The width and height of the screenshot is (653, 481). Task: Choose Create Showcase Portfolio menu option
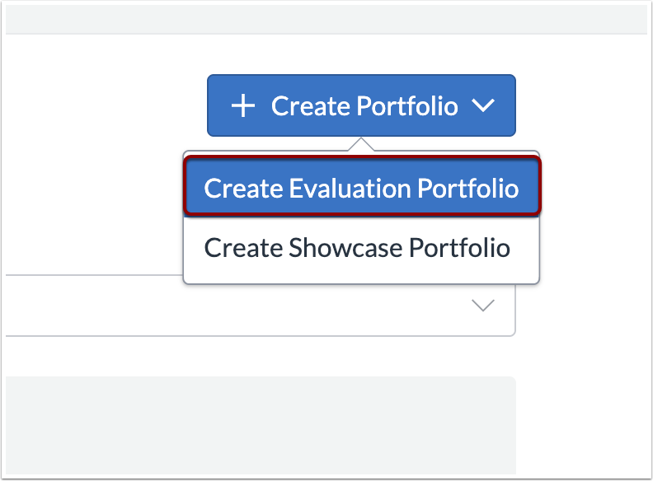357,248
